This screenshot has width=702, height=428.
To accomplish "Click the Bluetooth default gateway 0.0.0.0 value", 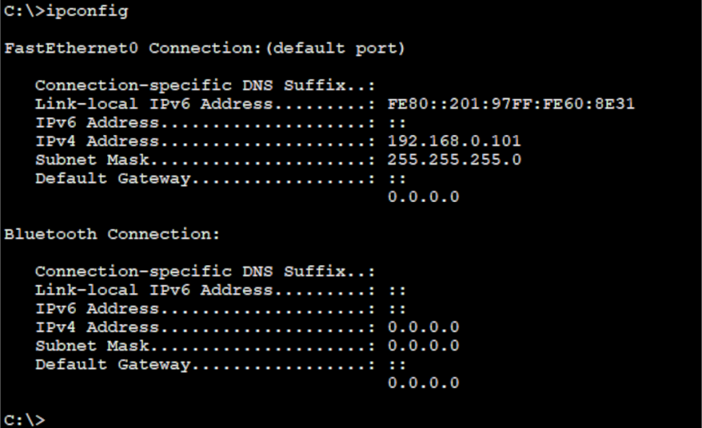I will [423, 383].
